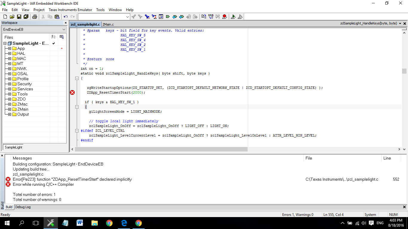Save the current file from the toolbar
The width and height of the screenshot is (408, 229).
tap(19, 17)
